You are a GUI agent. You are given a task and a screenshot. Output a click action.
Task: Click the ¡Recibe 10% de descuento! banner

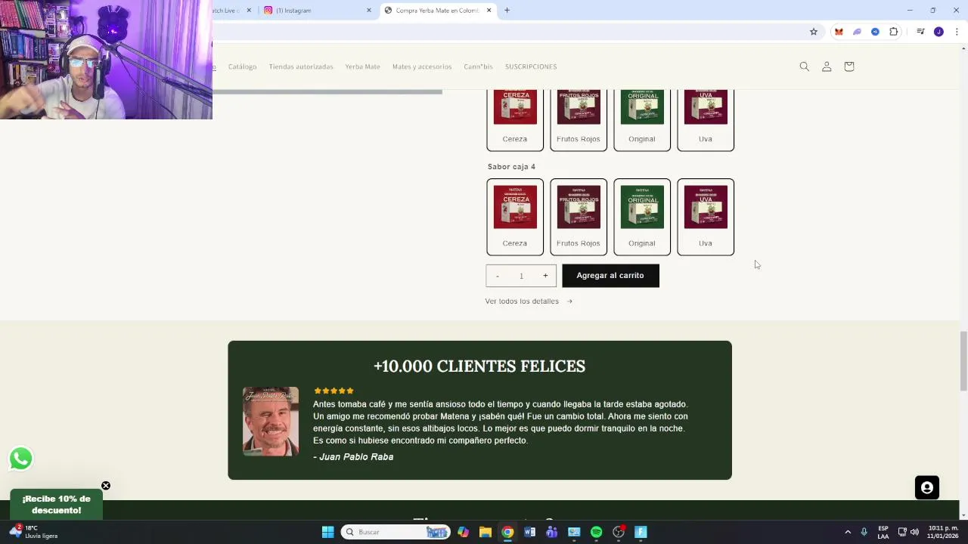click(56, 505)
